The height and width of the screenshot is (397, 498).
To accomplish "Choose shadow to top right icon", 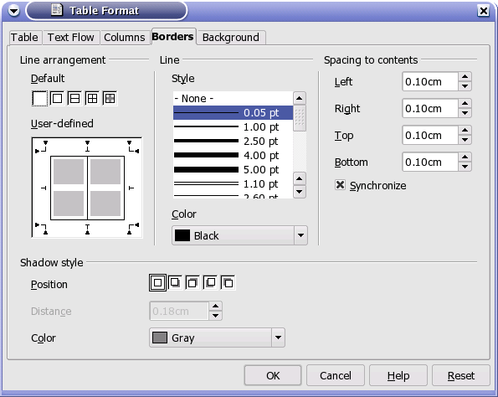I will (x=193, y=282).
